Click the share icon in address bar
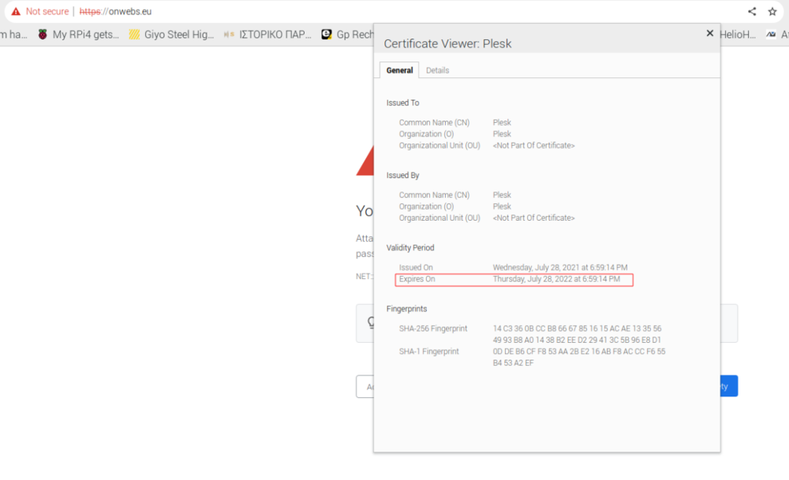This screenshot has height=480, width=789. coord(752,11)
